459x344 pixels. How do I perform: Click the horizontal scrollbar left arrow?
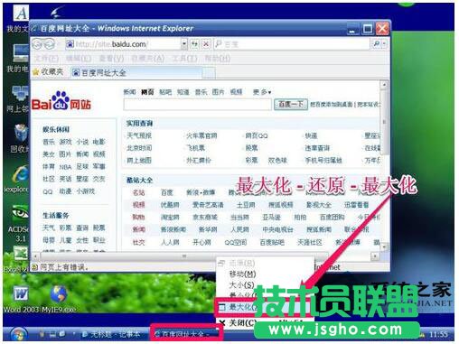36,256
